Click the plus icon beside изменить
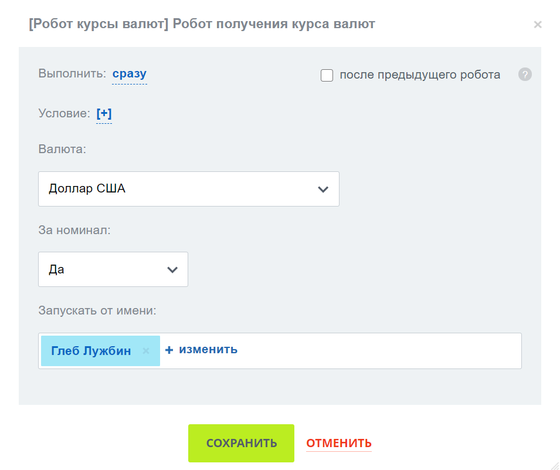The image size is (560, 470). (x=169, y=350)
